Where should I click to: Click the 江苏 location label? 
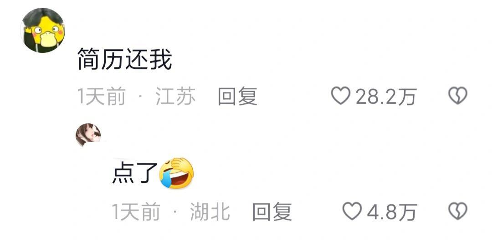pyautogui.click(x=176, y=96)
